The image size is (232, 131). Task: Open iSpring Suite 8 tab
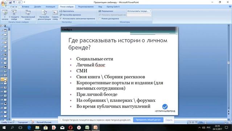click(x=113, y=7)
